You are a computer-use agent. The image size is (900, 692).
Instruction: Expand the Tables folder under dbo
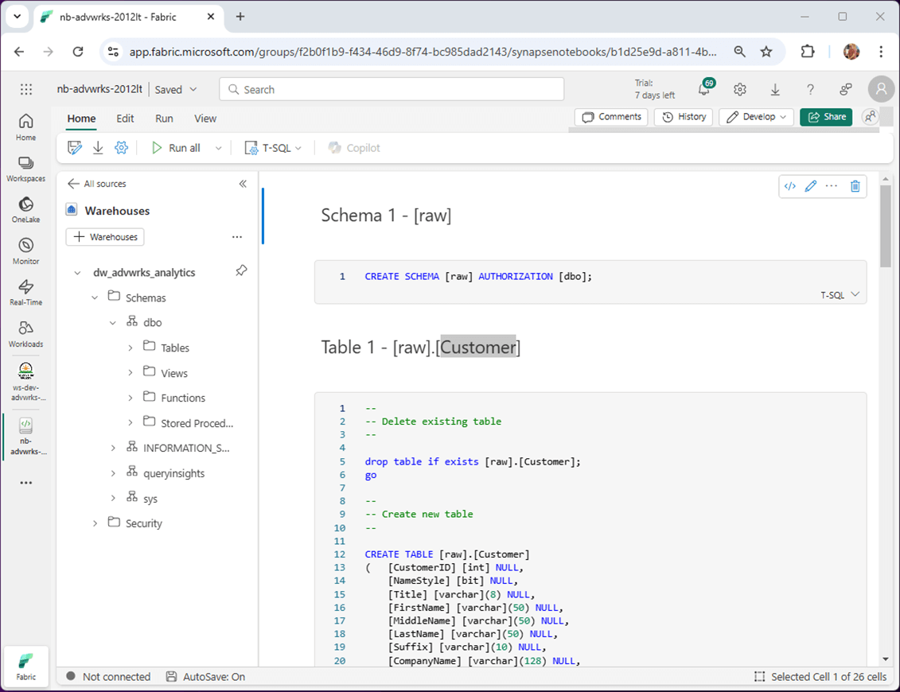pyautogui.click(x=131, y=348)
